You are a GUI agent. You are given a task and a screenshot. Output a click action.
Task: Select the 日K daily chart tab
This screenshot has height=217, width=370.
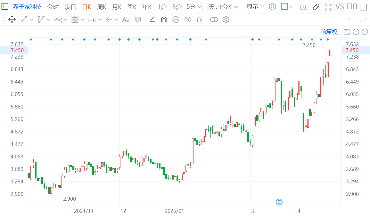[86, 7]
